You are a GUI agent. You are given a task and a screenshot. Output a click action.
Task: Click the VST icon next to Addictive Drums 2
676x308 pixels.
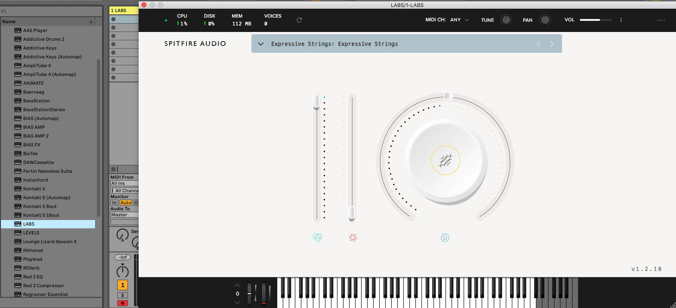pyautogui.click(x=18, y=39)
